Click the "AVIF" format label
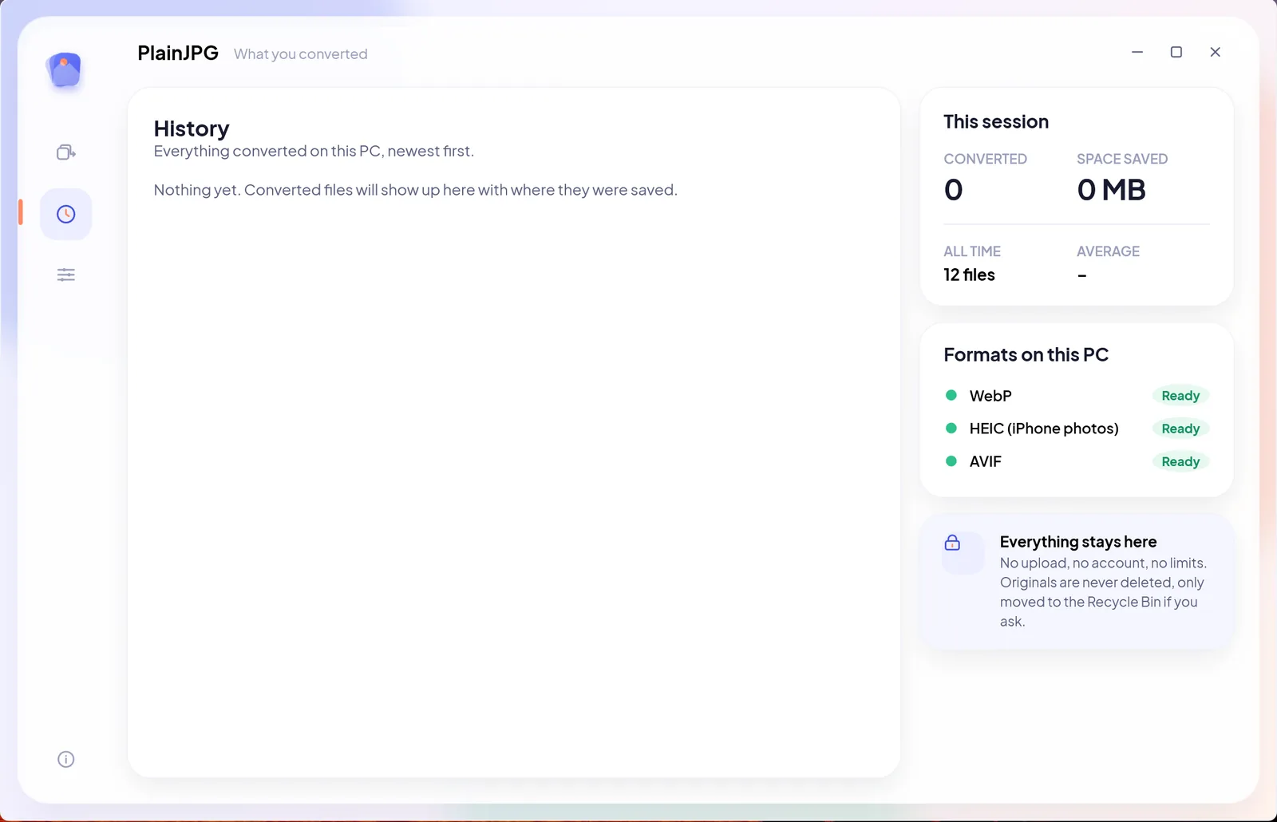1277x822 pixels. 986,461
